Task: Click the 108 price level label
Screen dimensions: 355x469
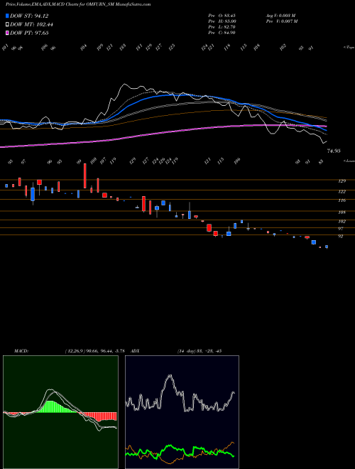Action: click(342, 212)
